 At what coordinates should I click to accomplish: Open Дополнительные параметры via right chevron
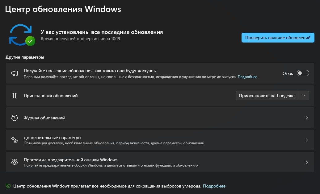pyautogui.click(x=307, y=140)
